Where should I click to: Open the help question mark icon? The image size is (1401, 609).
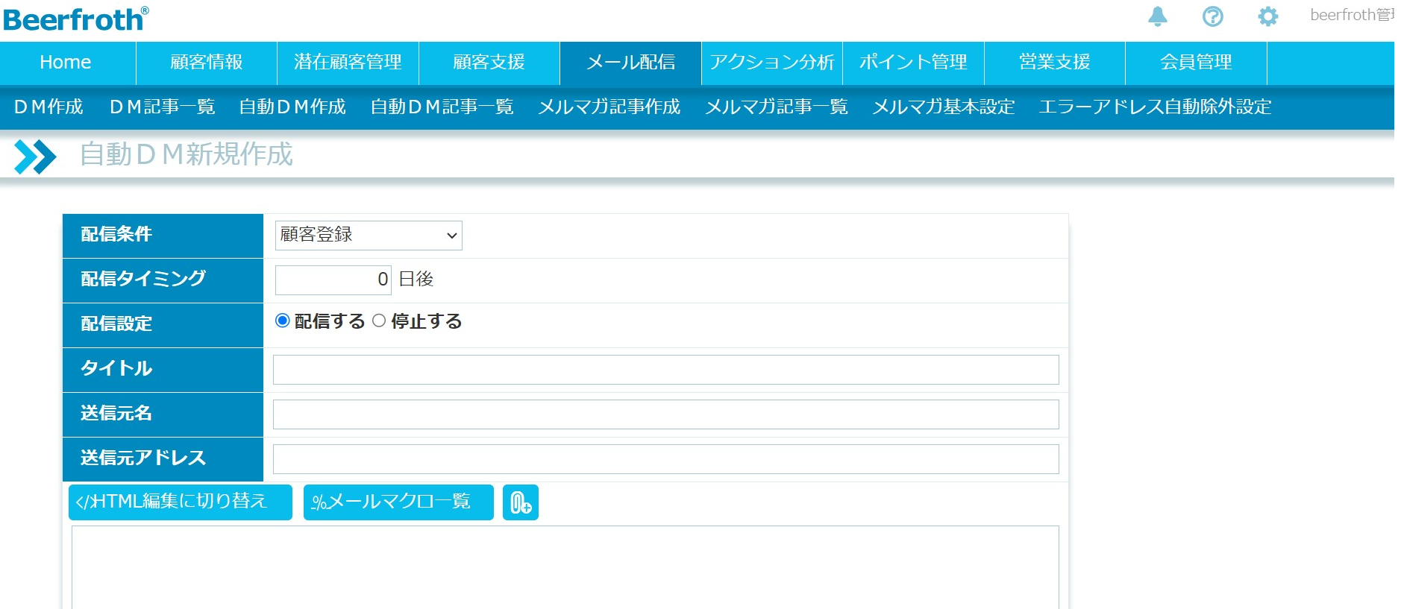pos(1212,16)
